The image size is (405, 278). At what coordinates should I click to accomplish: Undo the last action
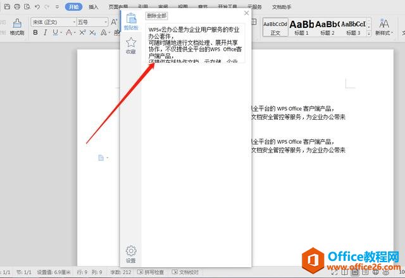coord(37,7)
